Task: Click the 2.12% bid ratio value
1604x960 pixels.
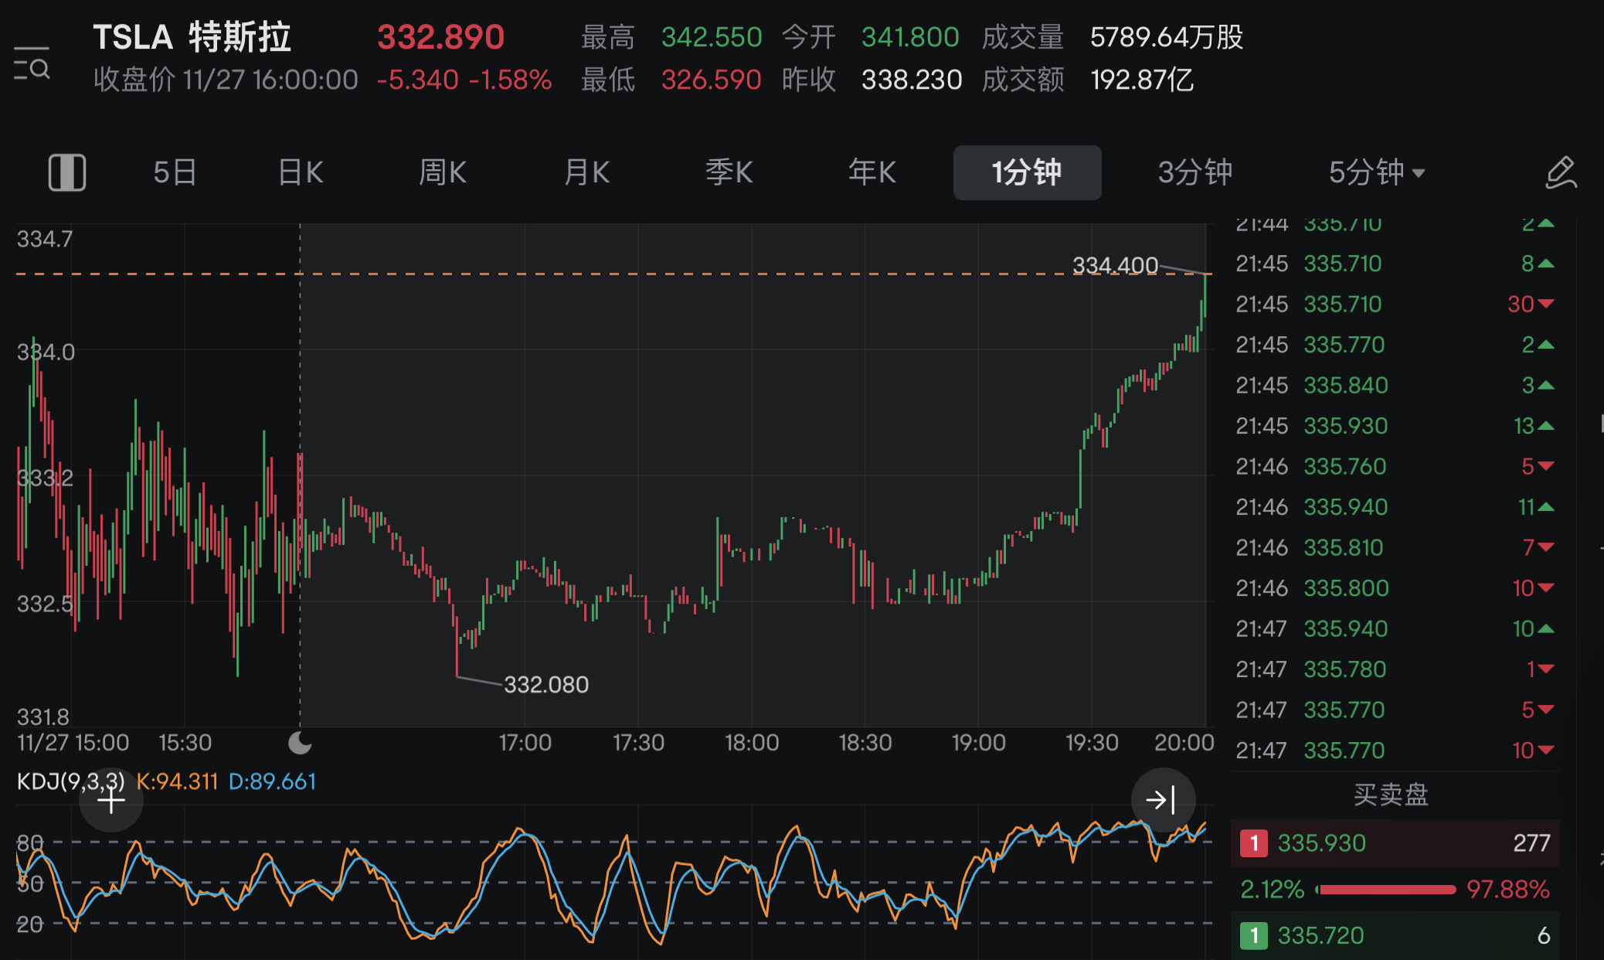Action: (x=1272, y=890)
